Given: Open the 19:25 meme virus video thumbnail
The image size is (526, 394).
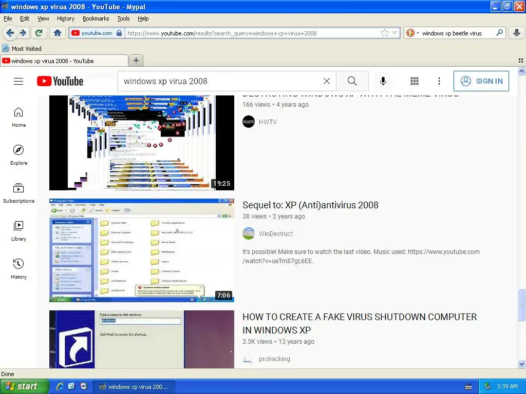Looking at the screenshot, I should [142, 143].
